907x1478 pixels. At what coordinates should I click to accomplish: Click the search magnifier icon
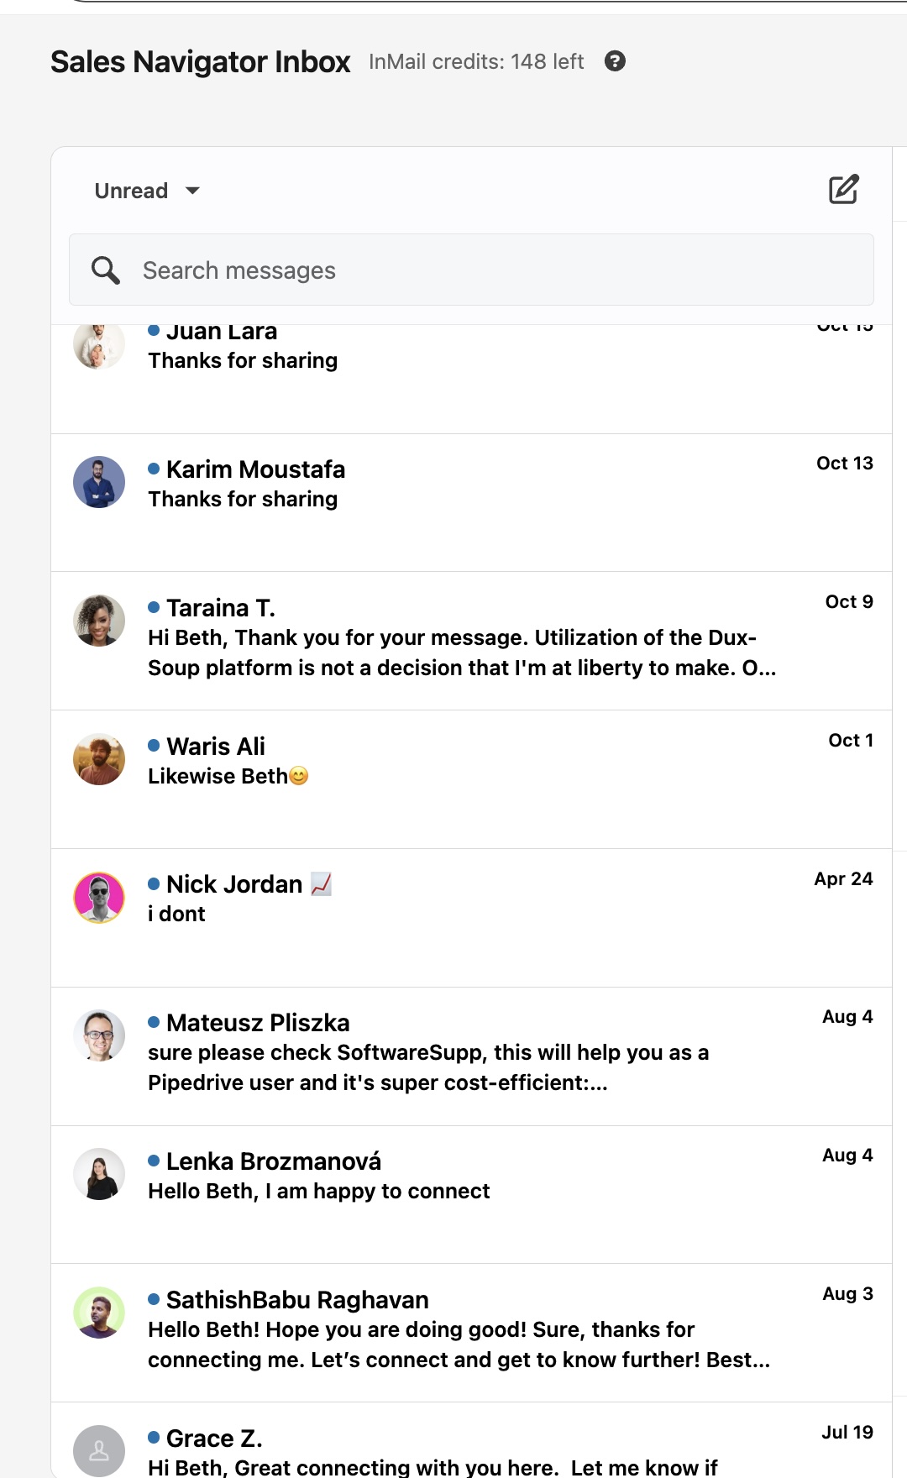point(106,270)
